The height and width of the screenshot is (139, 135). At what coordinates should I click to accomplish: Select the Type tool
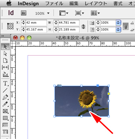5,83
